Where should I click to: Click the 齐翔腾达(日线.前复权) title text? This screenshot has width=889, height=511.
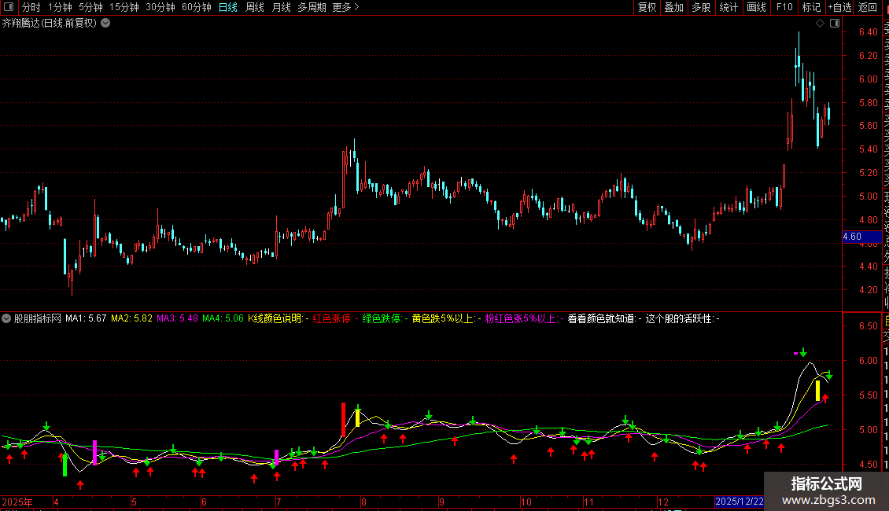[x=50, y=24]
